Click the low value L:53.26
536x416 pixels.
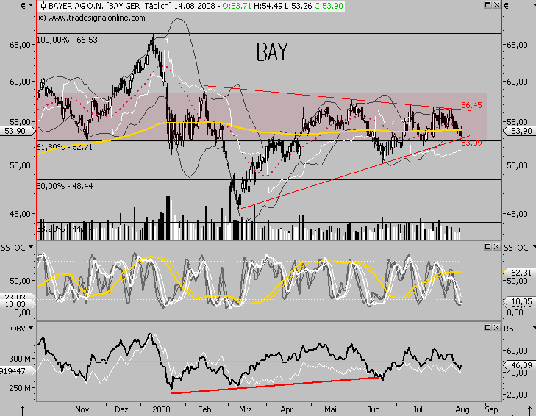(x=299, y=6)
